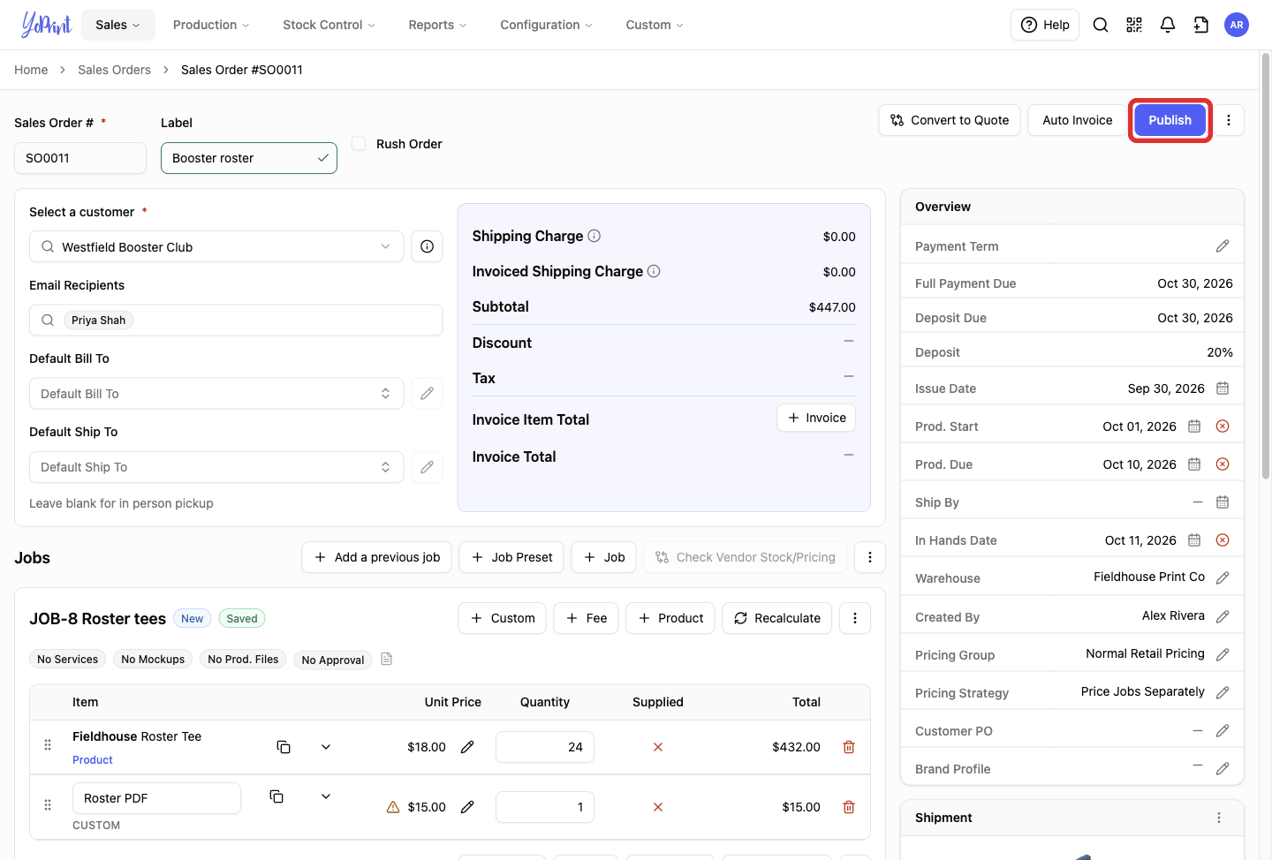
Task: Delete the Roster PDF line
Action: [x=849, y=807]
